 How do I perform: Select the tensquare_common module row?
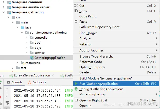(x=37, y=2)
